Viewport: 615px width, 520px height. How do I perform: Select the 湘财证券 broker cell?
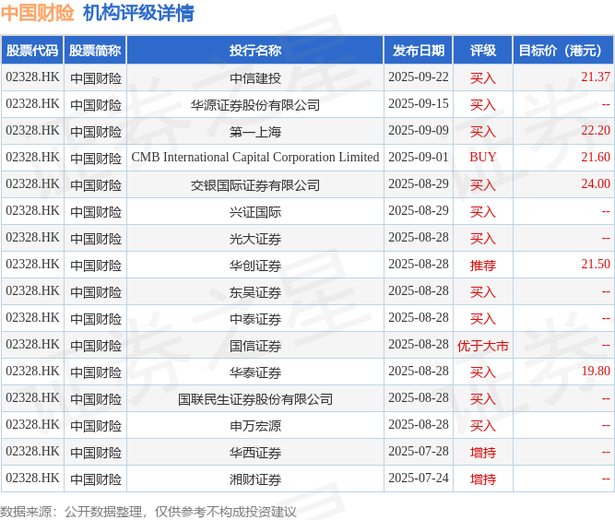(255, 479)
